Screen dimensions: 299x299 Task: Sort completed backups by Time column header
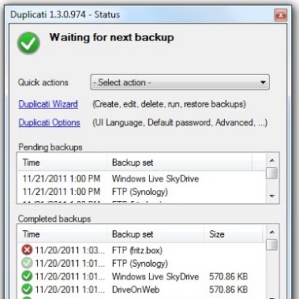62,234
